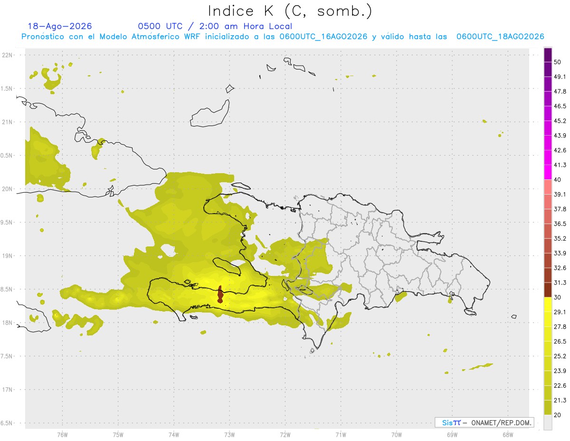Screen dimensions: 570x441
Task: Click the "71W" longitude axis label
Action: (341, 435)
